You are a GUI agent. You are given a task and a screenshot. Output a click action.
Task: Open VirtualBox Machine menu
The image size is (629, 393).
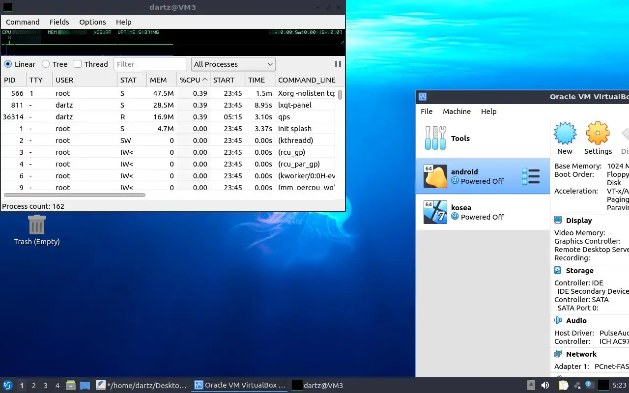(457, 111)
